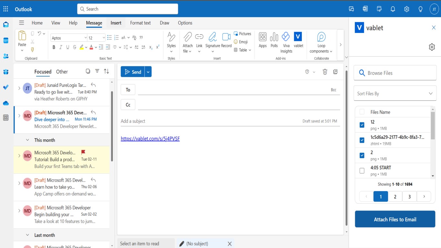Click the Filter icon in message list
The width and height of the screenshot is (441, 248).
97,71
